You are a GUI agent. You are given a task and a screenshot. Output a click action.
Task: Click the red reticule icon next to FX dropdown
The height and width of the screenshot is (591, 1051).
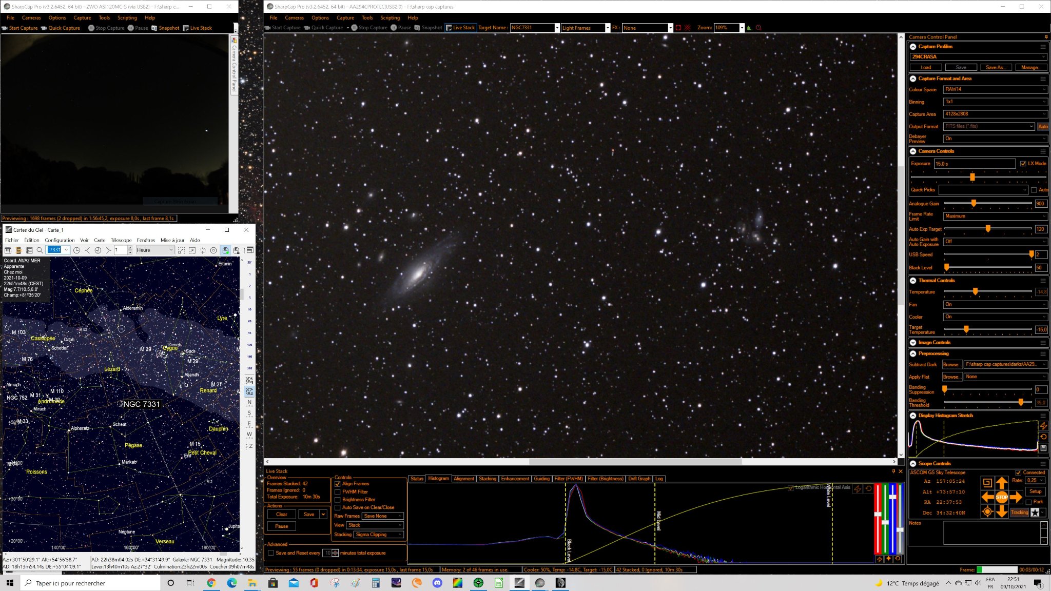[x=678, y=28]
